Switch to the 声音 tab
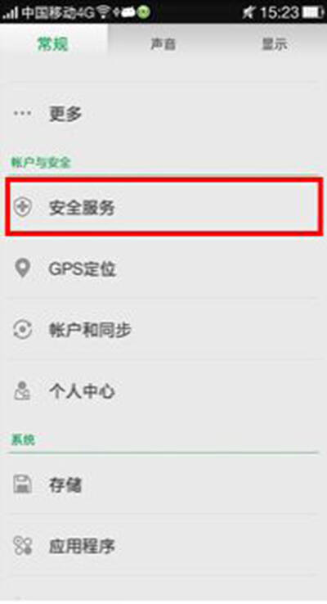 [x=163, y=44]
